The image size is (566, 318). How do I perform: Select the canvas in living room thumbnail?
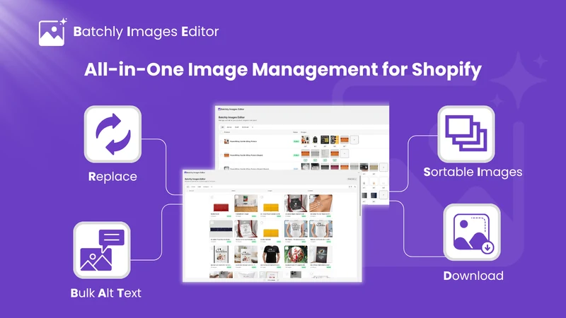coord(246,254)
